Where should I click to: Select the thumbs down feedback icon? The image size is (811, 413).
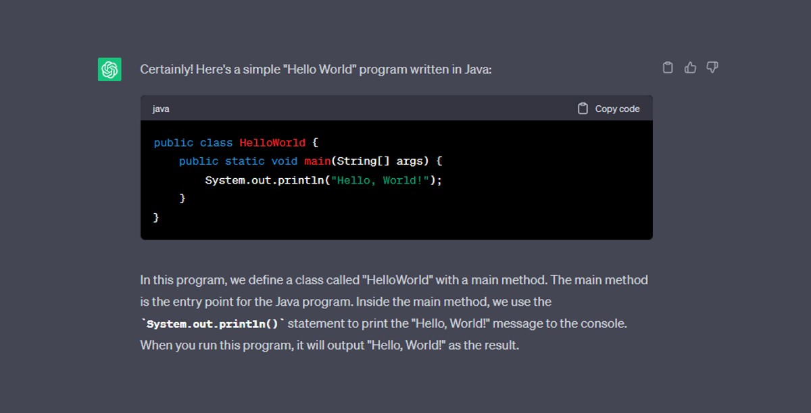712,67
